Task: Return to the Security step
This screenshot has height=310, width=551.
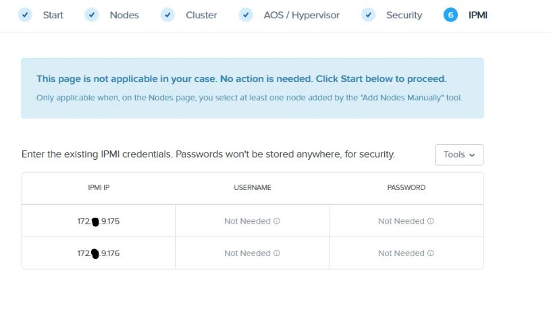Action: (x=404, y=15)
